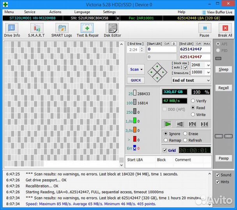Image resolution: width=237 pixels, height=210 pixels.
Task: Select the Test & Repair tool
Action: pyautogui.click(x=87, y=30)
